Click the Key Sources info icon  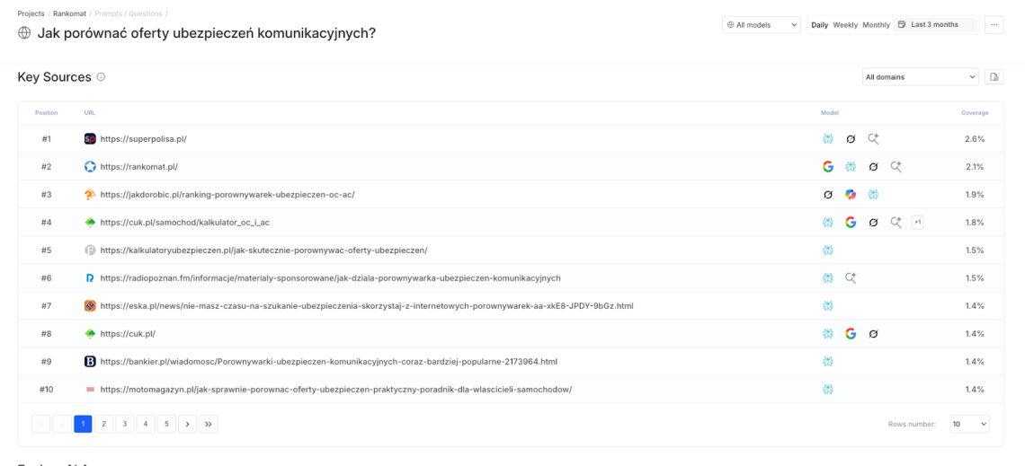point(101,77)
